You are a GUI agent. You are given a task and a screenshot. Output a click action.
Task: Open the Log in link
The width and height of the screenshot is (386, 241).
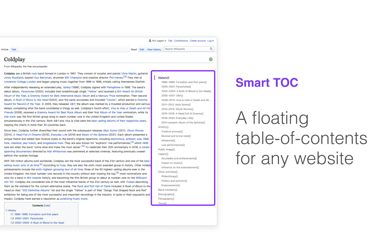tap(210, 40)
